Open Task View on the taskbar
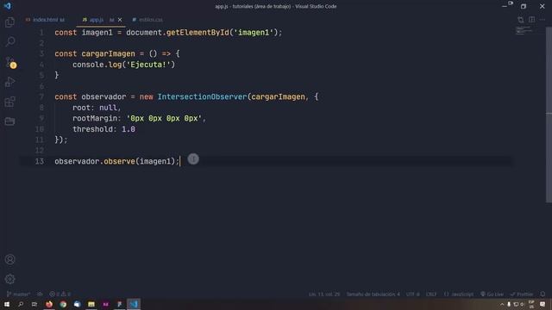The height and width of the screenshot is (310, 552). (x=34, y=304)
